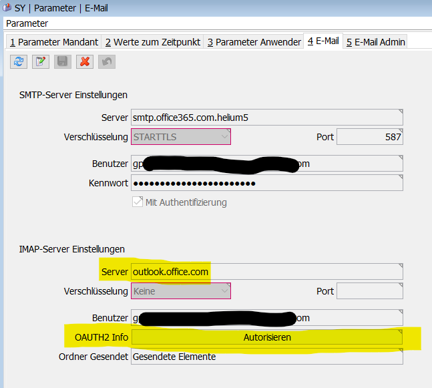Focus the Kennwort password field
The image size is (432, 388).
click(267, 183)
